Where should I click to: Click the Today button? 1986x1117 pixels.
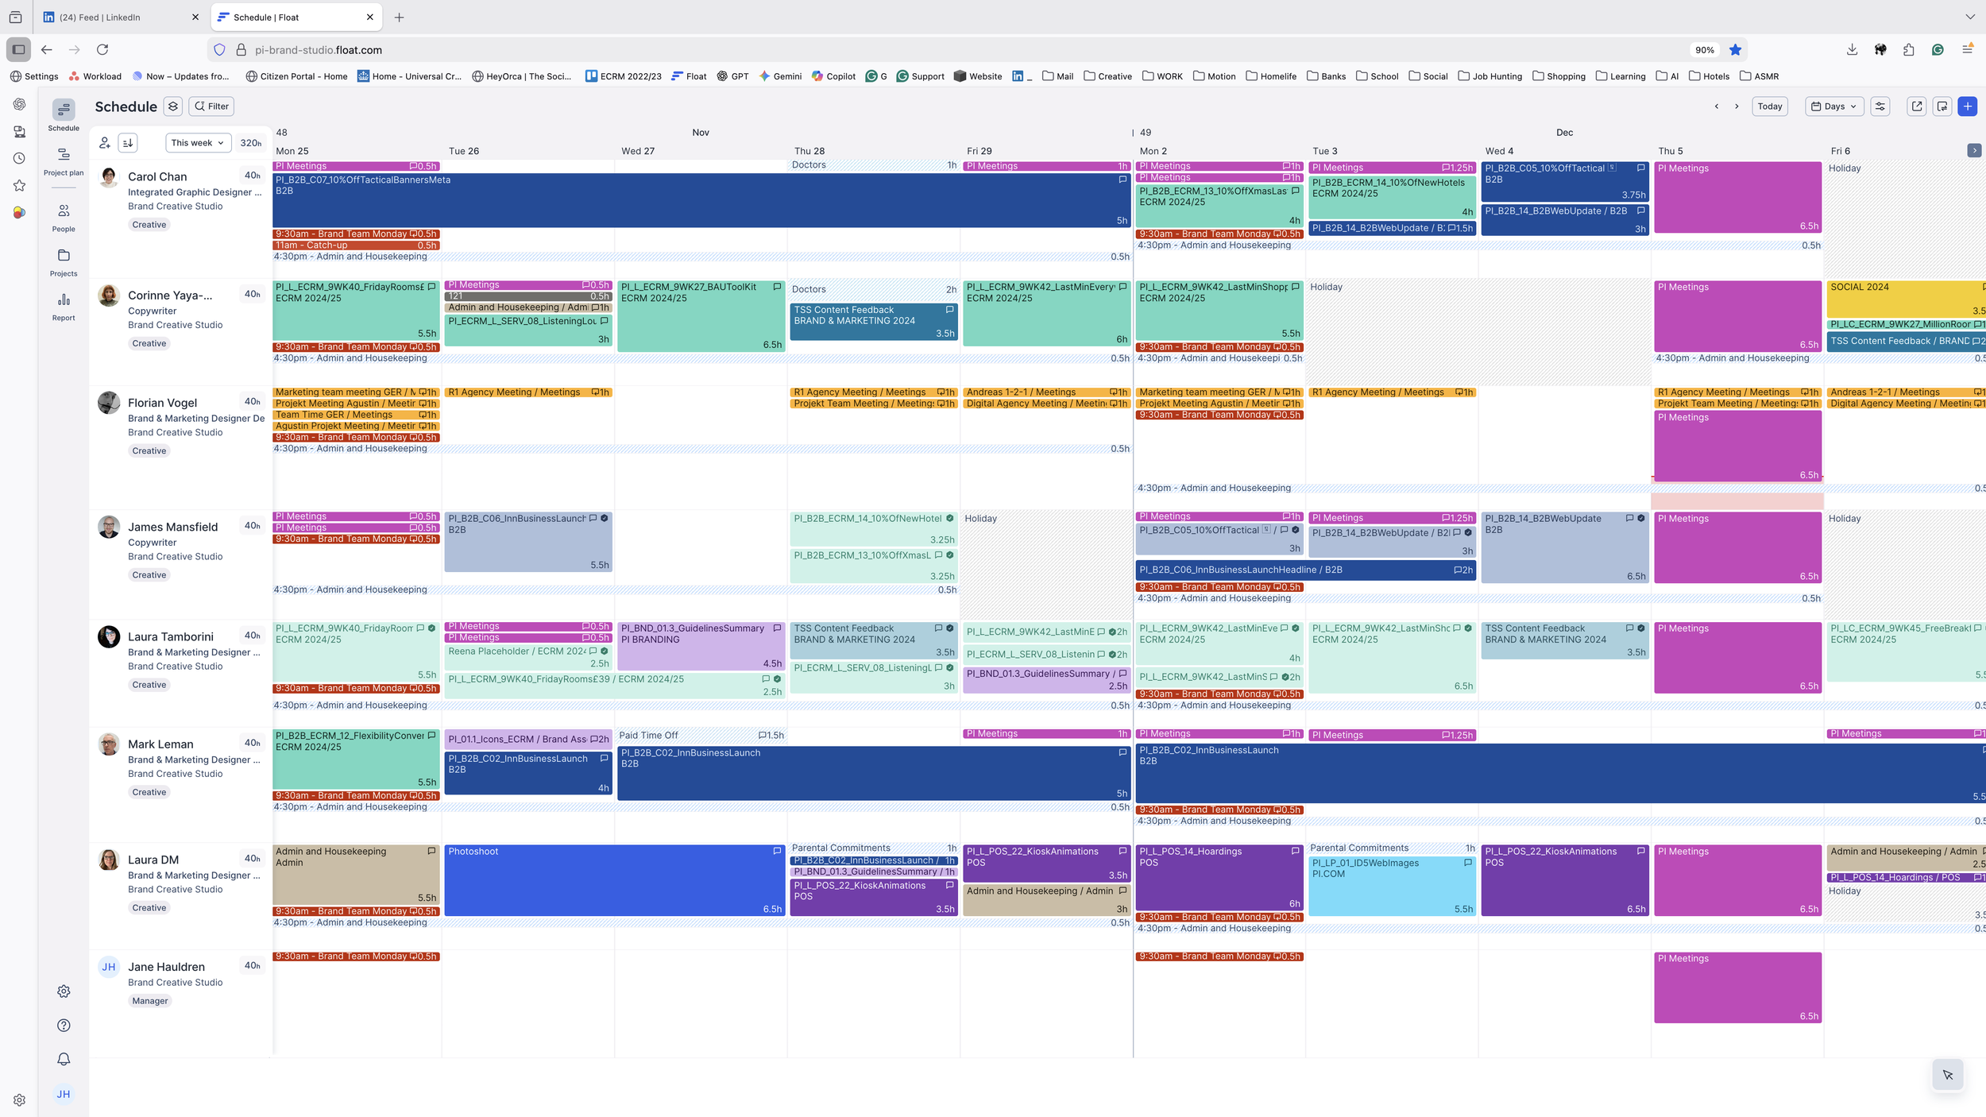[1770, 106]
